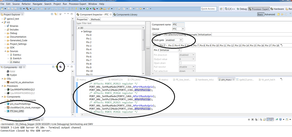Click the toolbar yellow back navigation arrow
The width and height of the screenshot is (292, 137).
coord(141,9)
